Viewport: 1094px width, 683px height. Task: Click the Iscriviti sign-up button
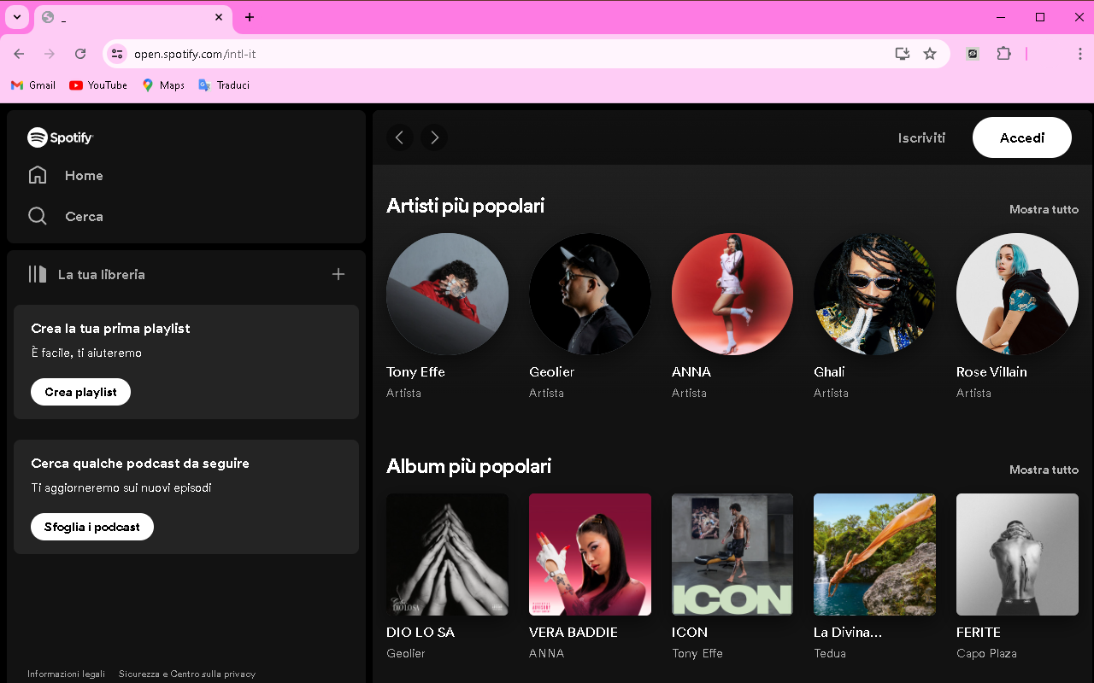[x=921, y=137]
